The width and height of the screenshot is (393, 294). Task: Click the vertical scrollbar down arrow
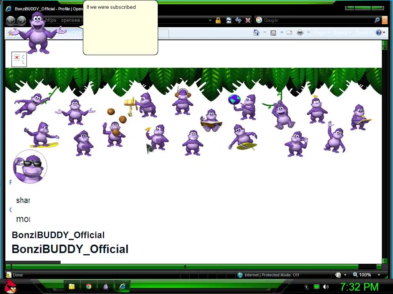[385, 261]
